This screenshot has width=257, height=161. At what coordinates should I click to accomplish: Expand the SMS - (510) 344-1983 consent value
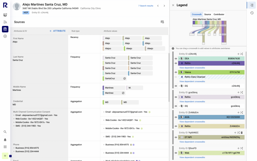pos(104,137)
